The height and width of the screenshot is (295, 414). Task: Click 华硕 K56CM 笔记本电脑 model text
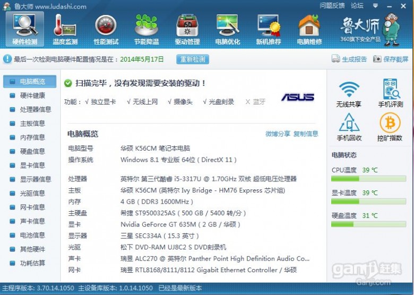click(155, 148)
